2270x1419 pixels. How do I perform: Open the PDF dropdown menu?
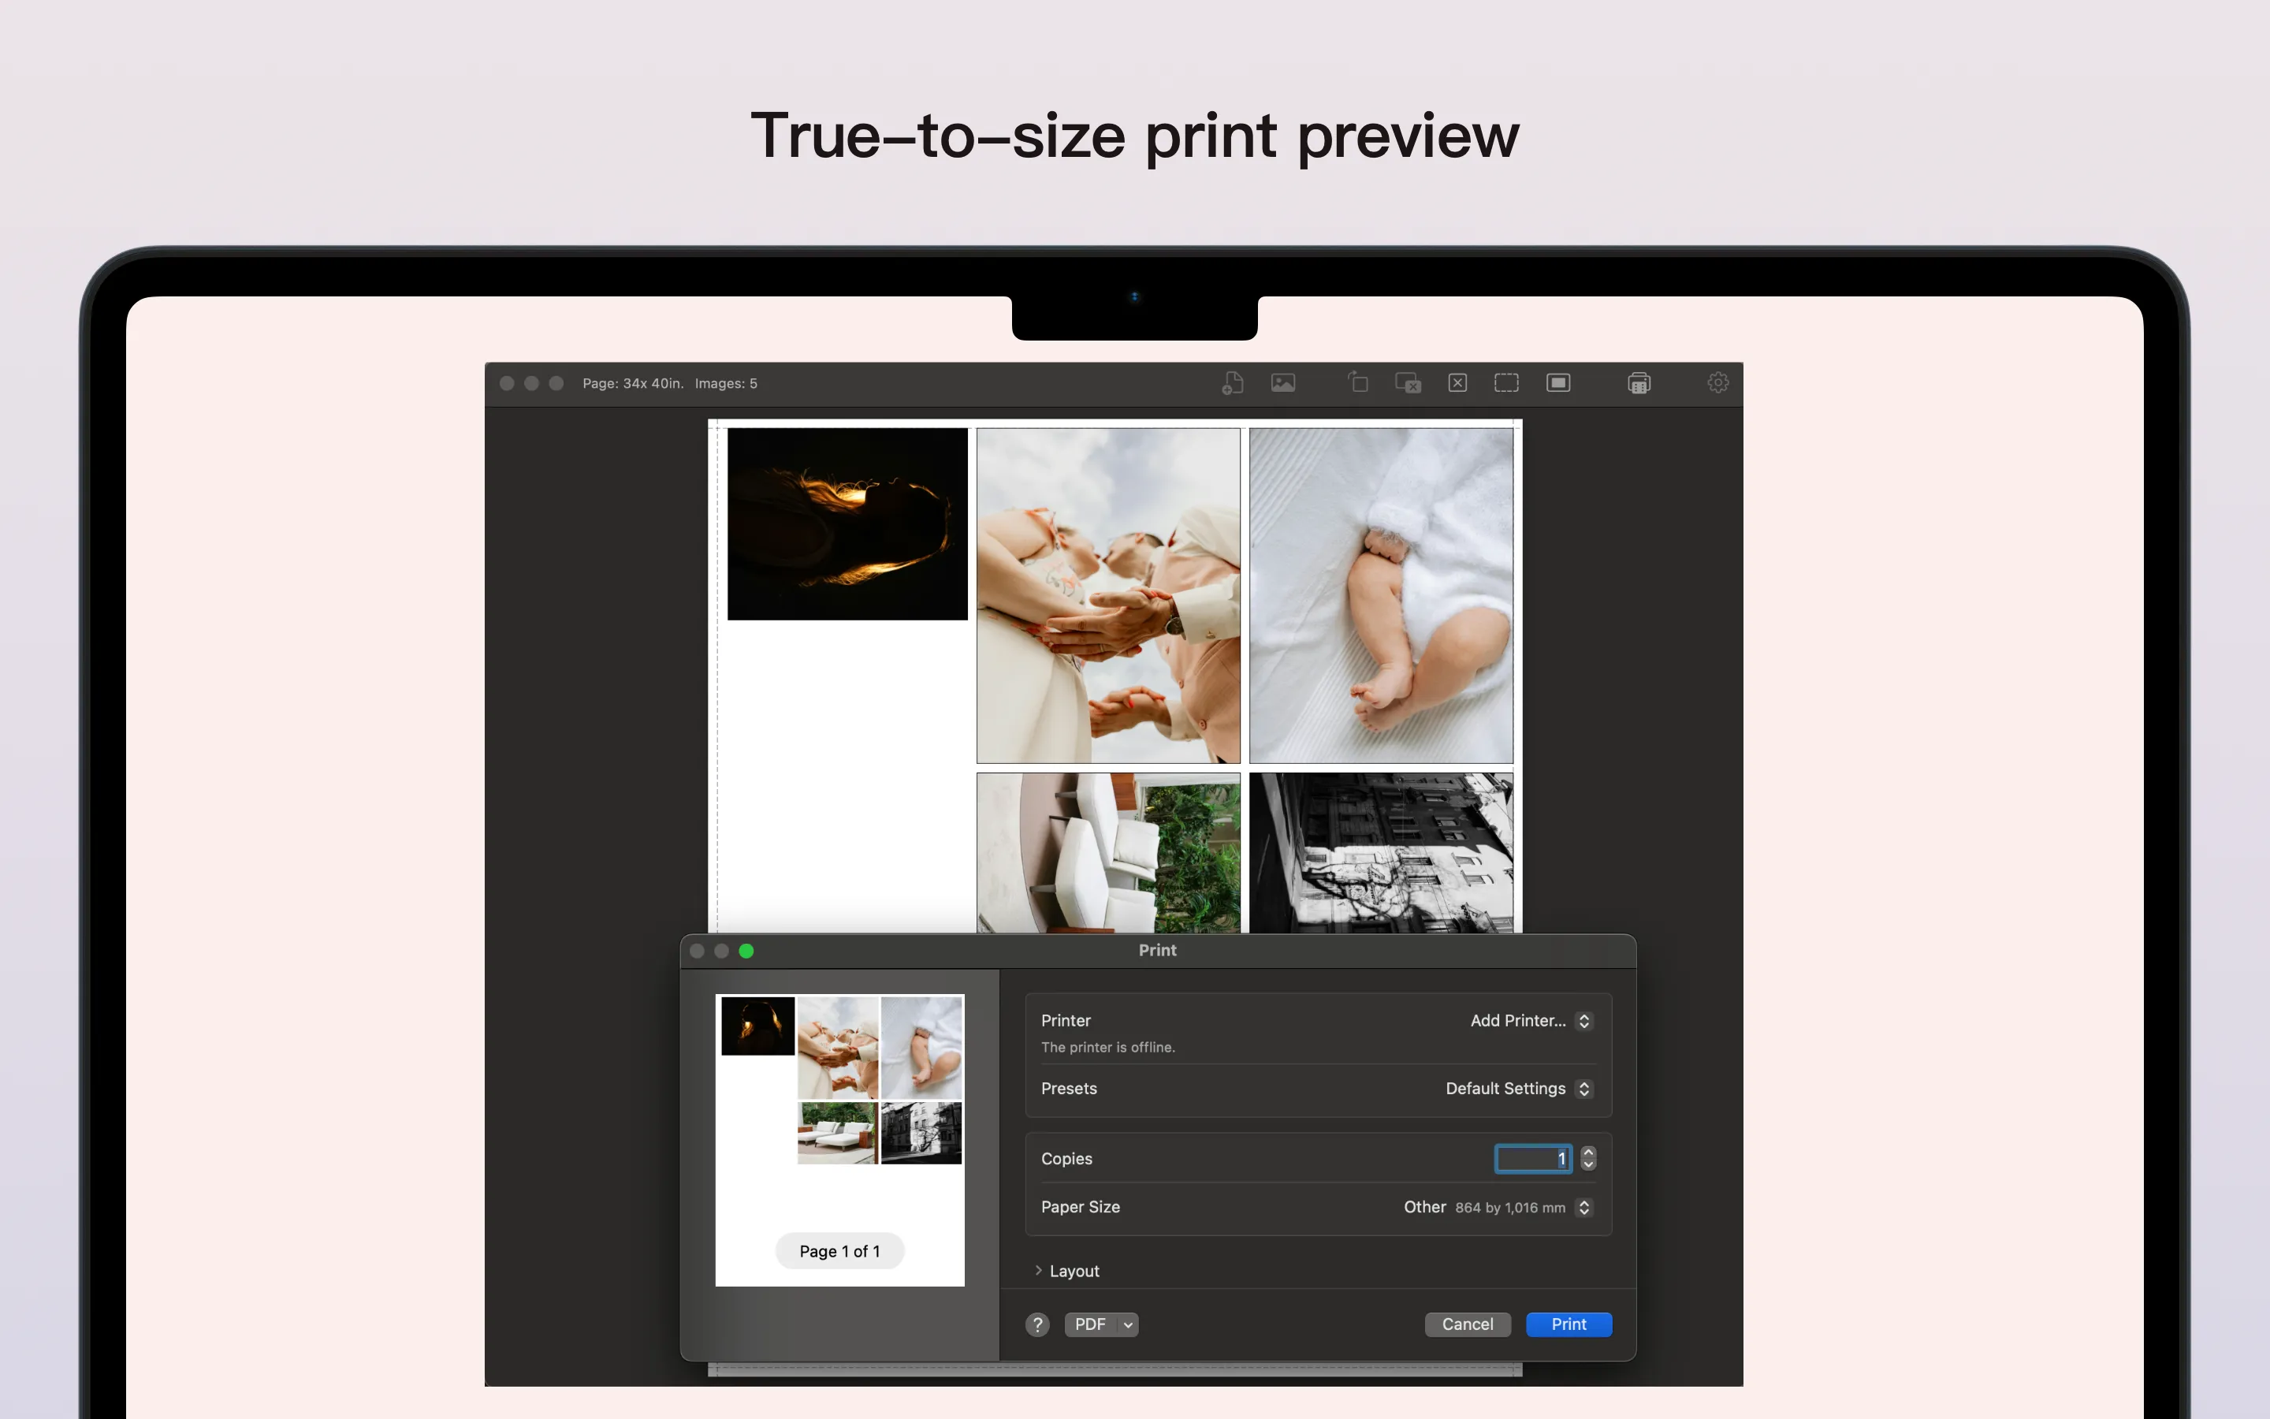(1101, 1324)
